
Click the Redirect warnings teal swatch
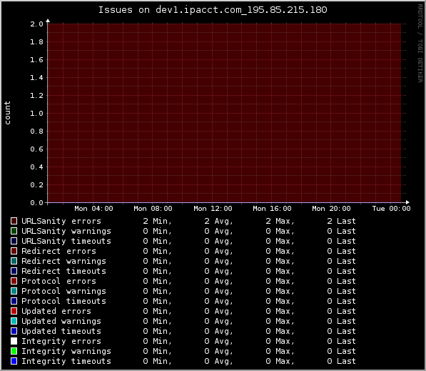(x=14, y=261)
